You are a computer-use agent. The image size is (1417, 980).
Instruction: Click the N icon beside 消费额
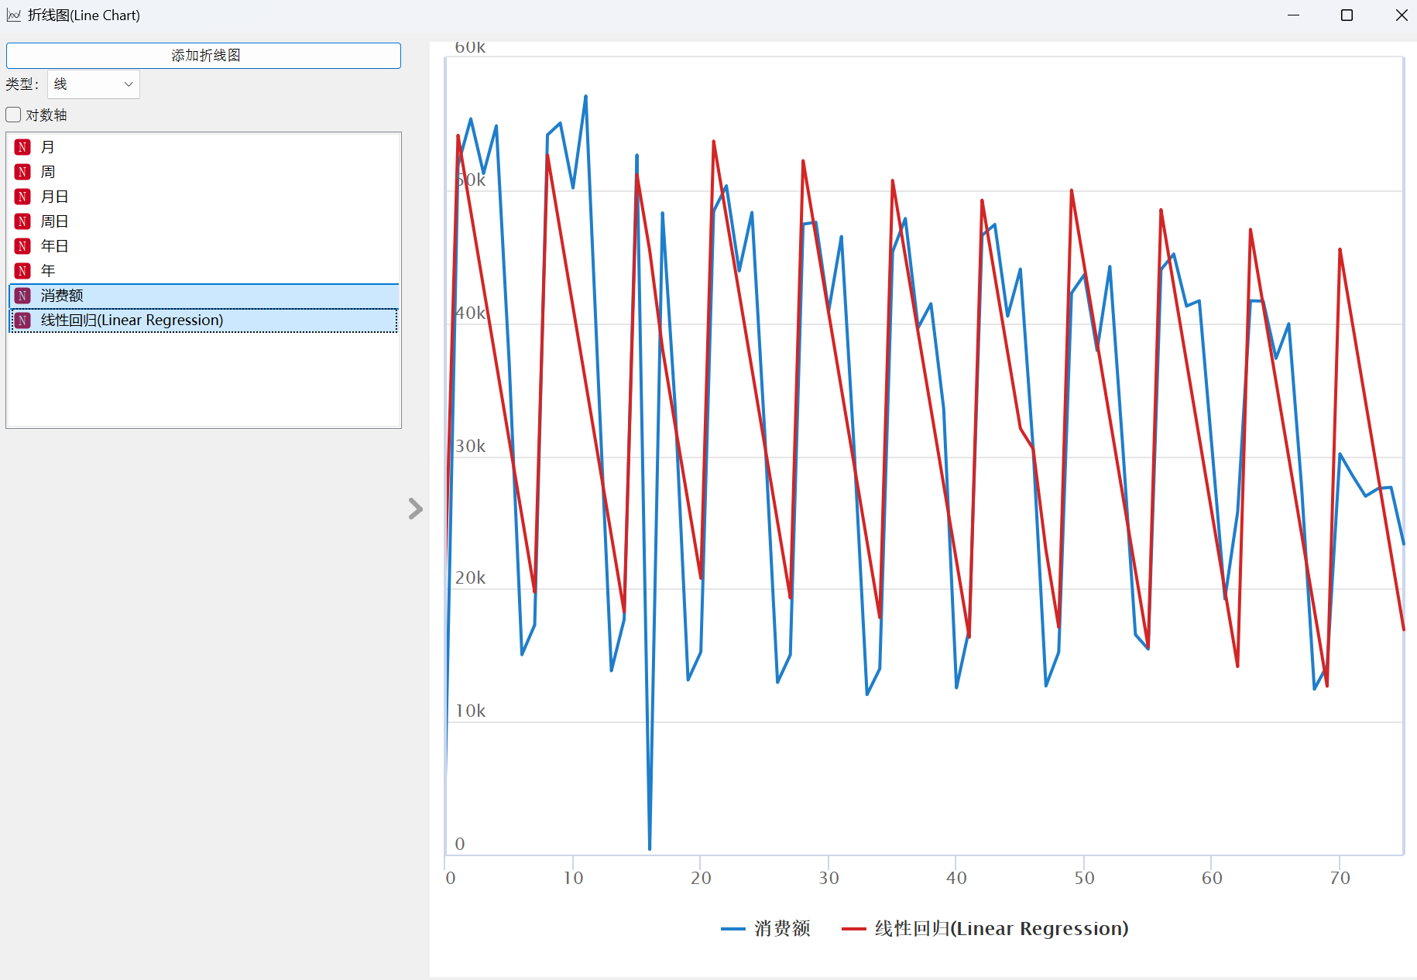22,296
